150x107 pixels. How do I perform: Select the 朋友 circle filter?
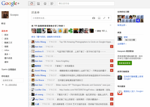click(x=6, y=35)
